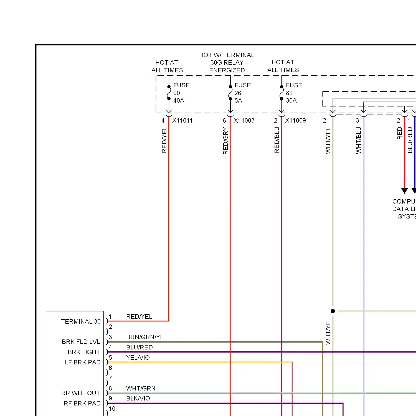Select the X11011 connector label
The height and width of the screenshot is (416, 416).
[x=182, y=121]
